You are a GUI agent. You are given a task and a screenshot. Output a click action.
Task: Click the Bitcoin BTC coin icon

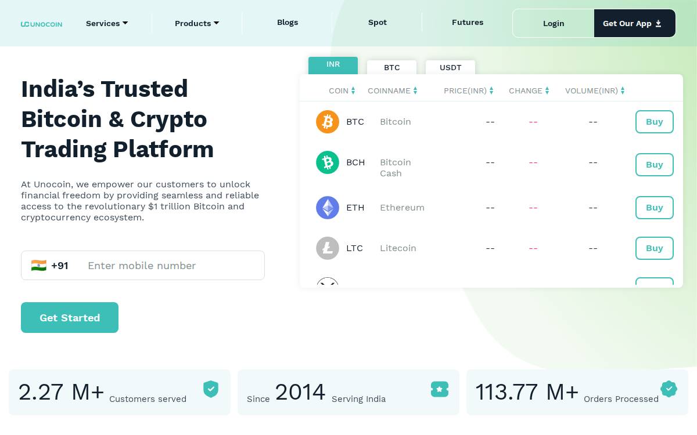point(328,122)
